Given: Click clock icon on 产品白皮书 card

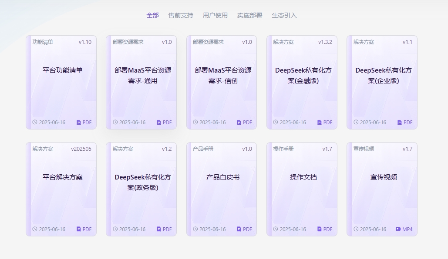Looking at the screenshot, I should tap(195, 229).
